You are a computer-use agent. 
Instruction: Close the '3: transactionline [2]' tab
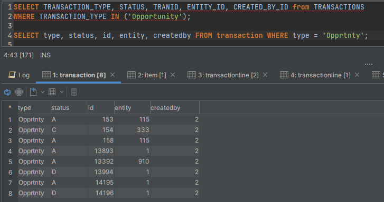coord(265,75)
